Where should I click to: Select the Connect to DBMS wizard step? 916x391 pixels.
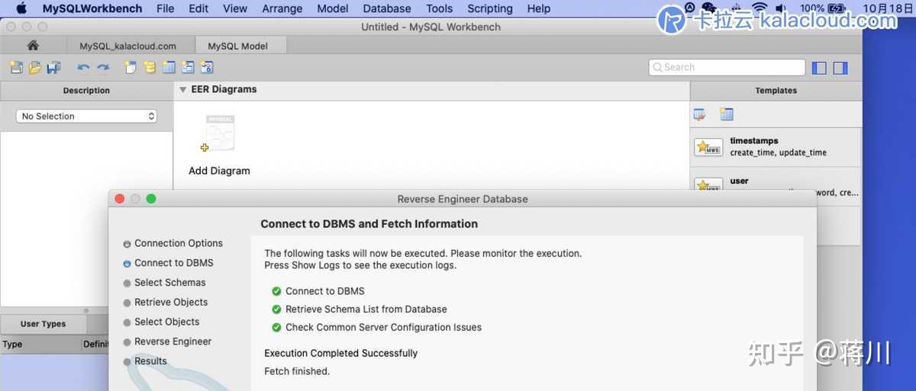point(174,263)
